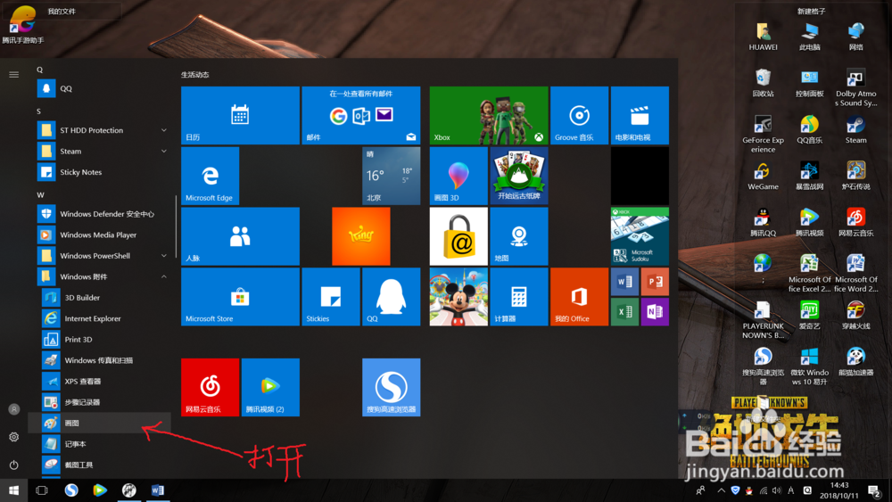Open Print 3D app

(x=100, y=340)
